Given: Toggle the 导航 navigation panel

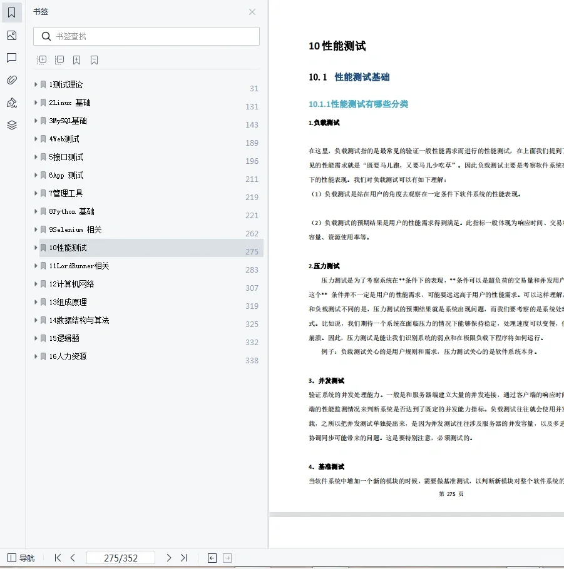Looking at the screenshot, I should pos(22,557).
